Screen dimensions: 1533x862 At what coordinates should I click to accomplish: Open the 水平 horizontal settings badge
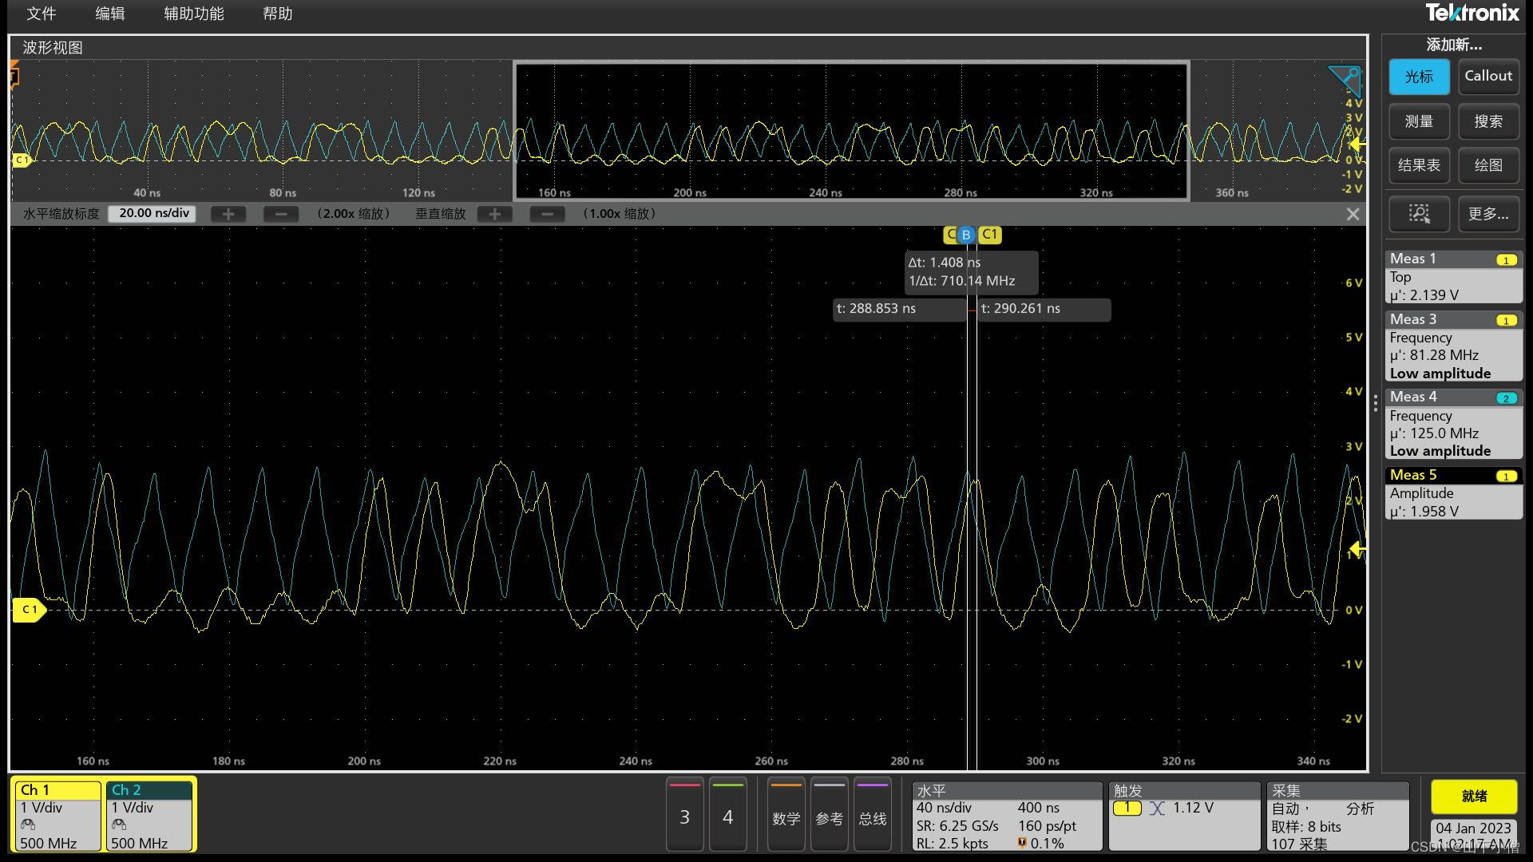[x=1006, y=816]
